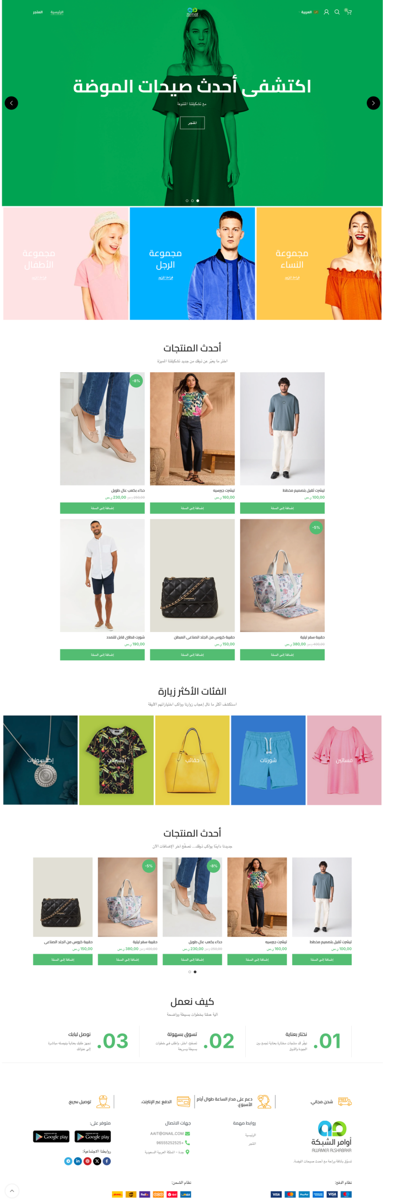Open the user account icon

click(326, 12)
